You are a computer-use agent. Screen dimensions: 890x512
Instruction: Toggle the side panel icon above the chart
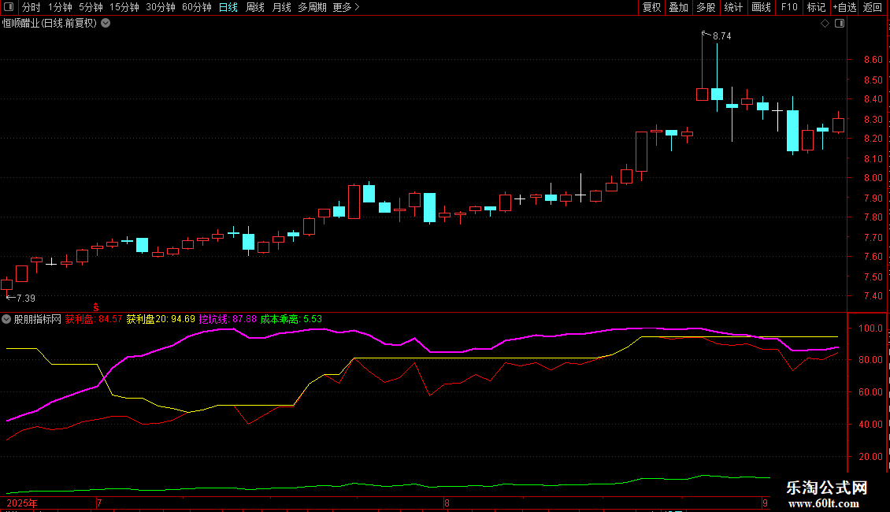click(x=840, y=24)
